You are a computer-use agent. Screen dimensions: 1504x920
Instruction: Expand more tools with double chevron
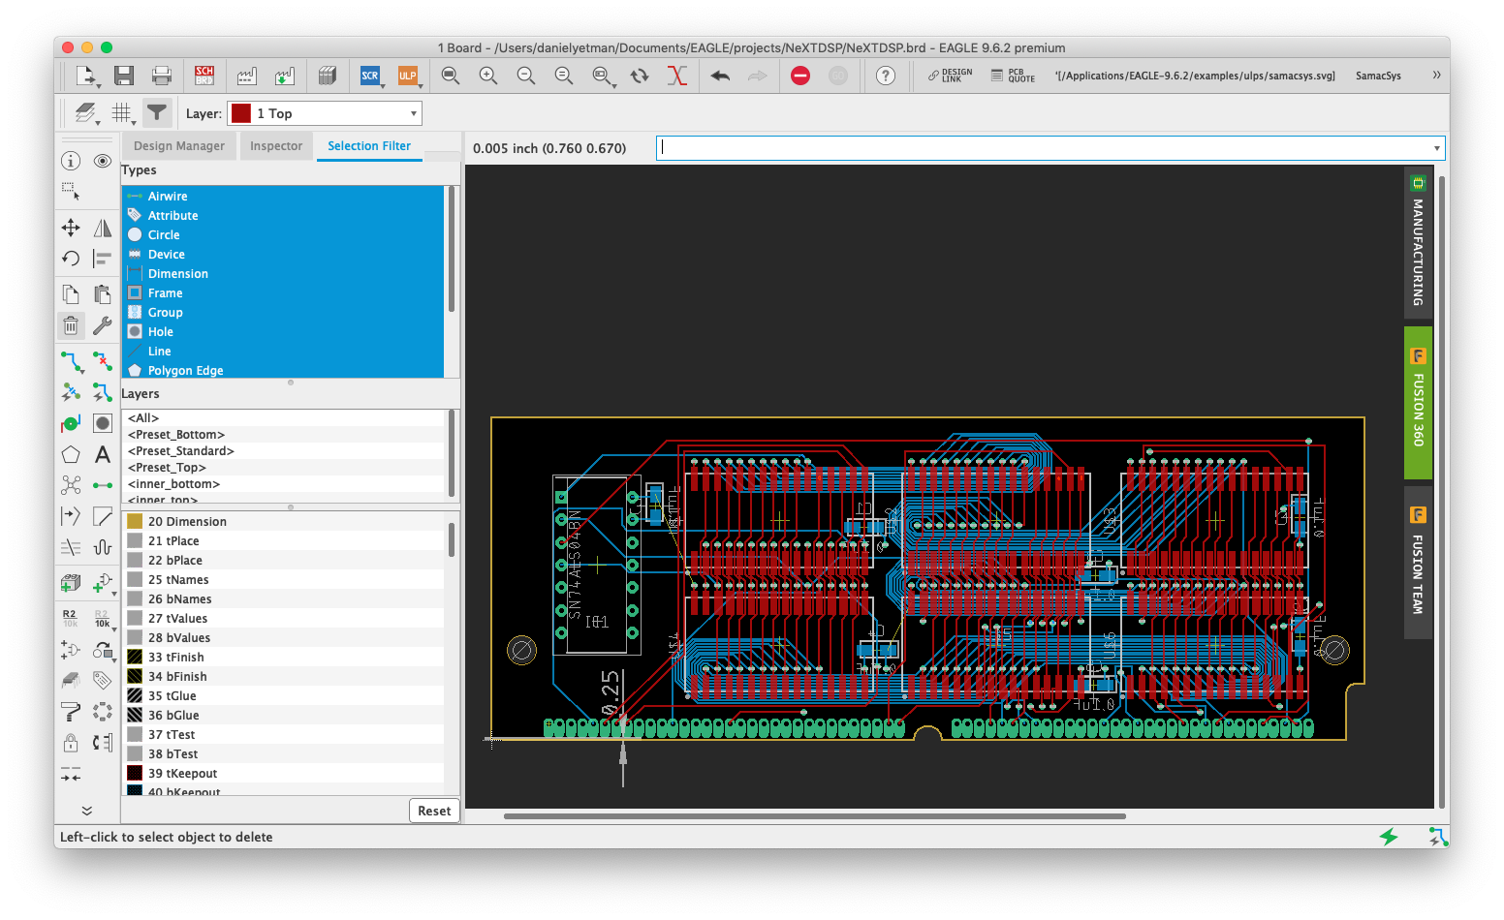[x=86, y=811]
